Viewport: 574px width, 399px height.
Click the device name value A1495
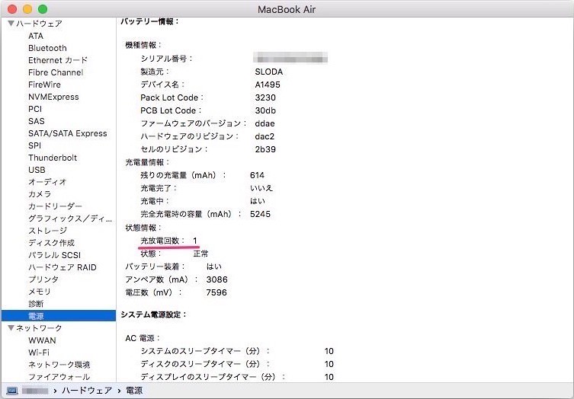[268, 85]
